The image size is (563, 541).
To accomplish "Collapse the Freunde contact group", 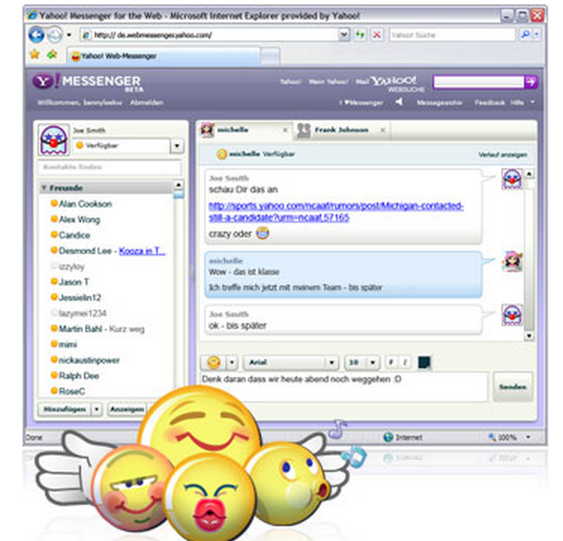I will point(44,188).
